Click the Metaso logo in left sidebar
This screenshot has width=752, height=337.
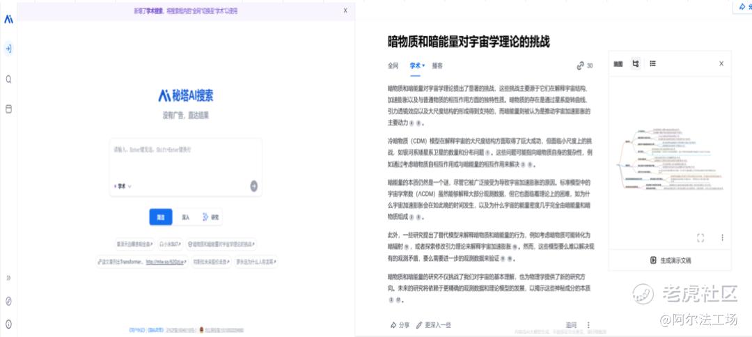[8, 19]
